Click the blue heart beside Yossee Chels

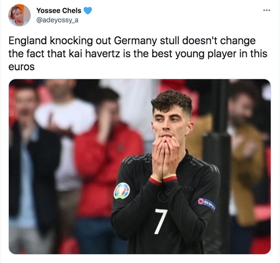click(x=88, y=10)
